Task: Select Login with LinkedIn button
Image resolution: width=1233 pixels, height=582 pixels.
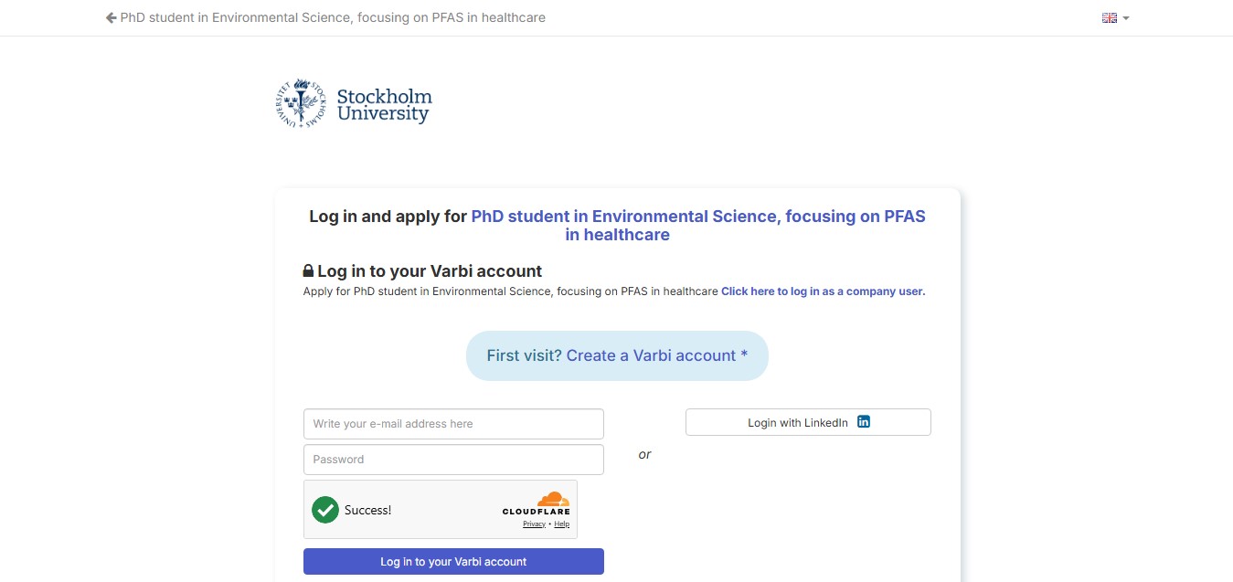Action: click(x=808, y=422)
